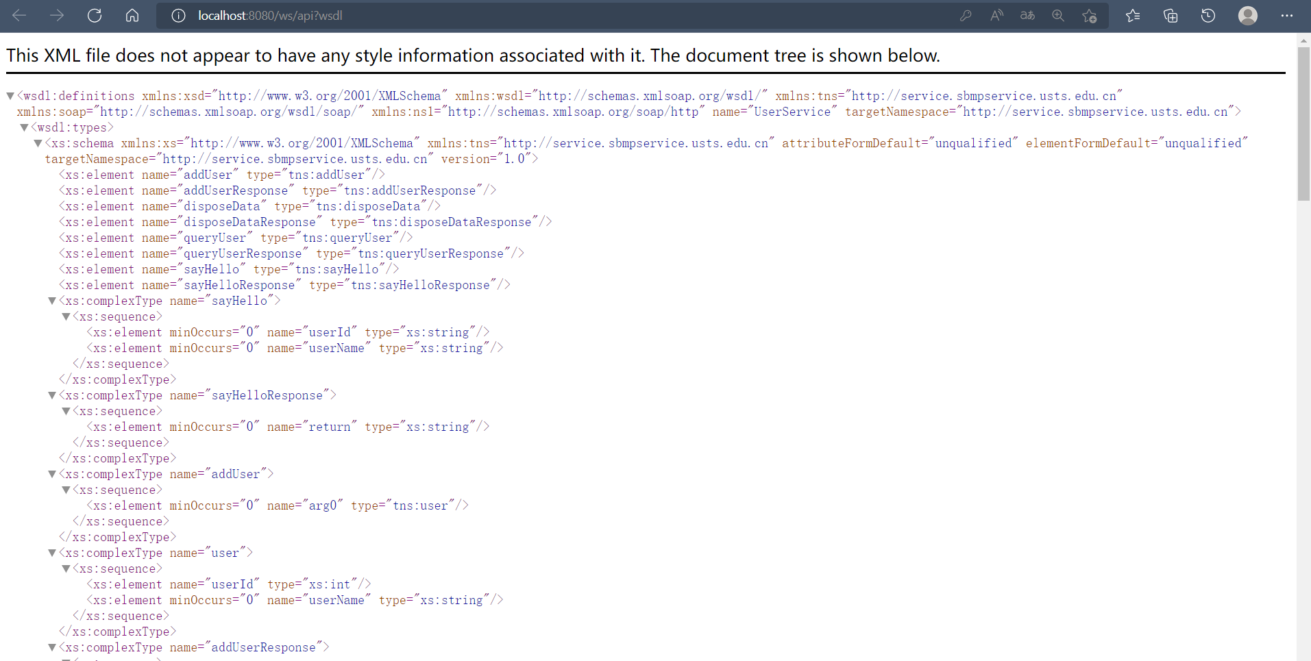The height and width of the screenshot is (661, 1311).
Task: Select xs:element name="addUserResponse" line
Action: click(278, 190)
